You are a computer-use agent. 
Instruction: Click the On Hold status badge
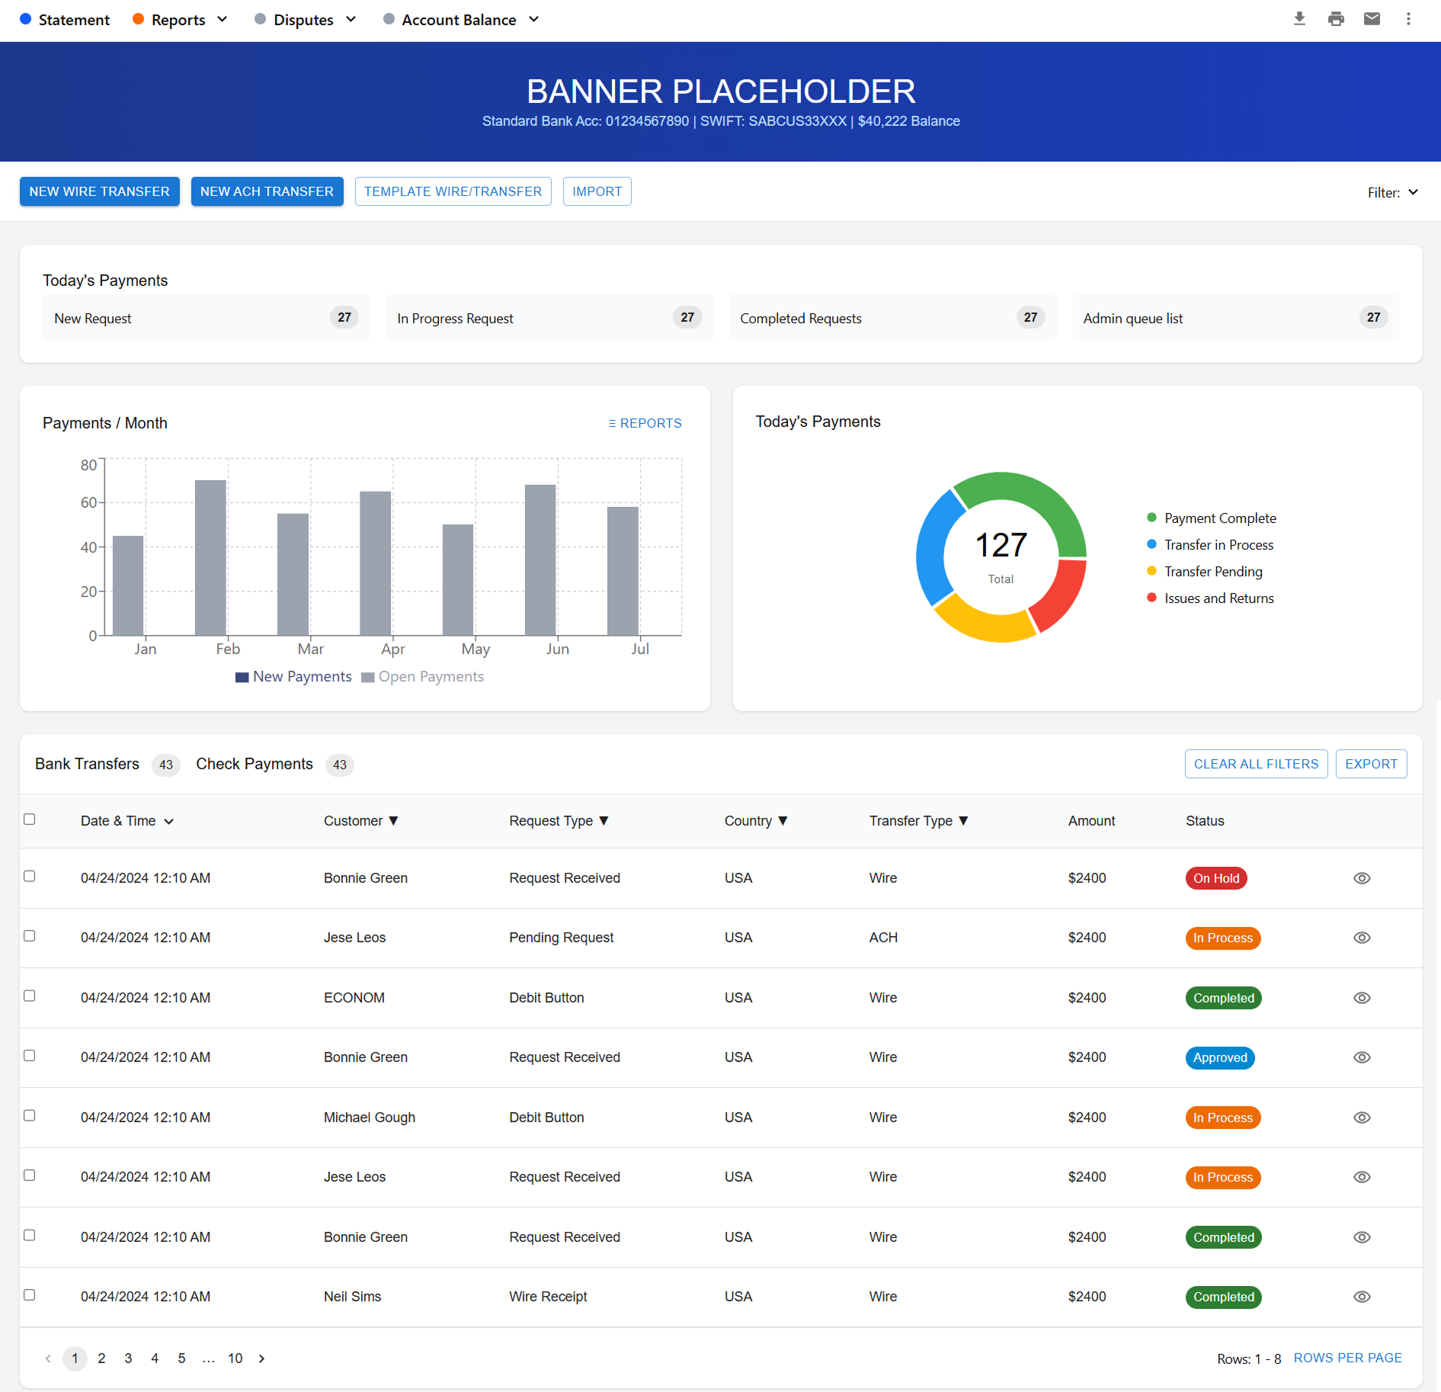point(1216,878)
